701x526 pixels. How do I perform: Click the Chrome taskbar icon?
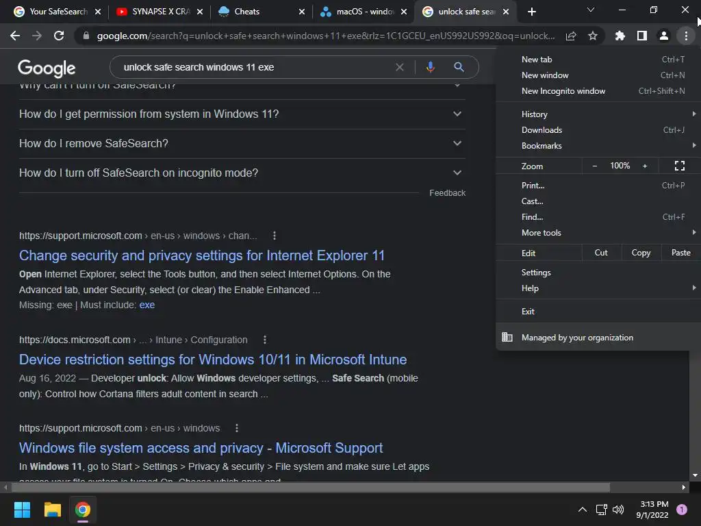click(83, 510)
